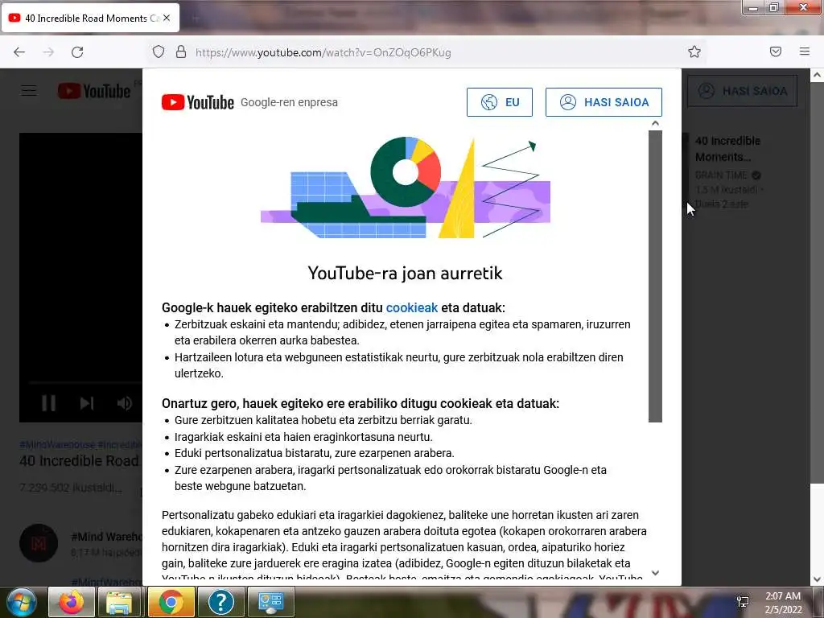This screenshot has width=824, height=618.
Task: Open the 'cookieak' link
Action: [x=411, y=308]
